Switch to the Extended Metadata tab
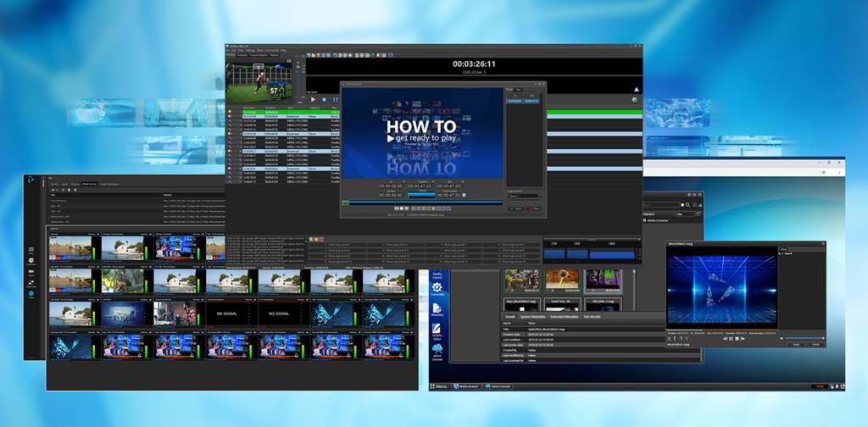This screenshot has width=868, height=427. coord(565,317)
